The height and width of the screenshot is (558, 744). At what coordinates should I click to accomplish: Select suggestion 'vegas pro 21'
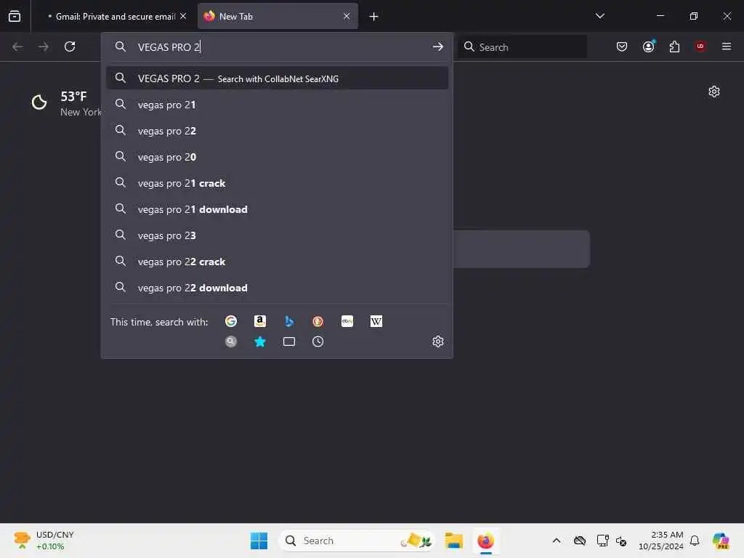[278, 105]
